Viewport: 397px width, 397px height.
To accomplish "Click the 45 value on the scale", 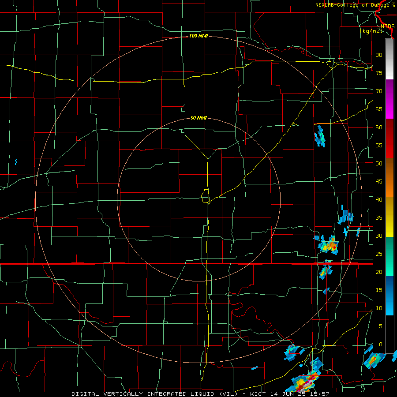I will 379,182.
